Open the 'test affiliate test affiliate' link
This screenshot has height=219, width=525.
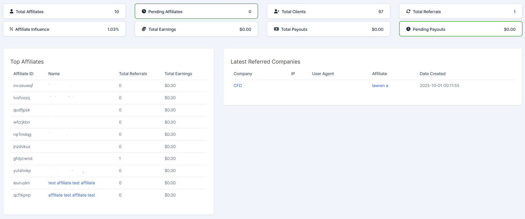click(72, 183)
